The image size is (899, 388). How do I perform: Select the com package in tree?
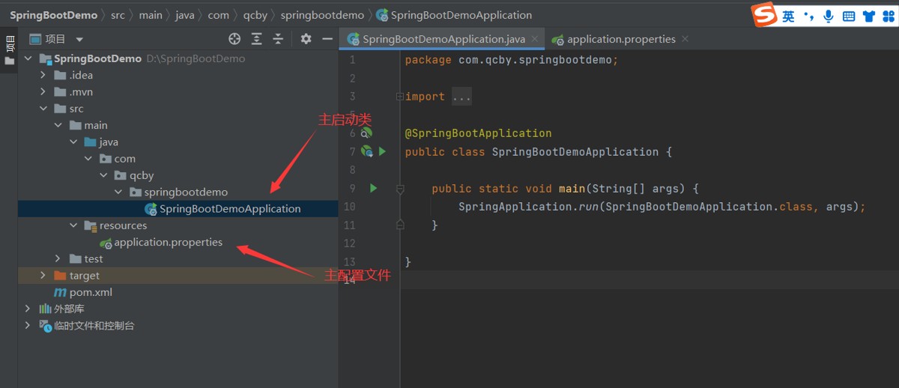click(x=124, y=159)
